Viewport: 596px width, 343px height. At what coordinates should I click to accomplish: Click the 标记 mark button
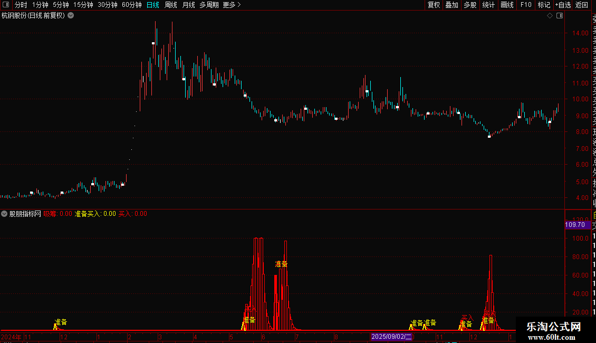[x=544, y=5]
